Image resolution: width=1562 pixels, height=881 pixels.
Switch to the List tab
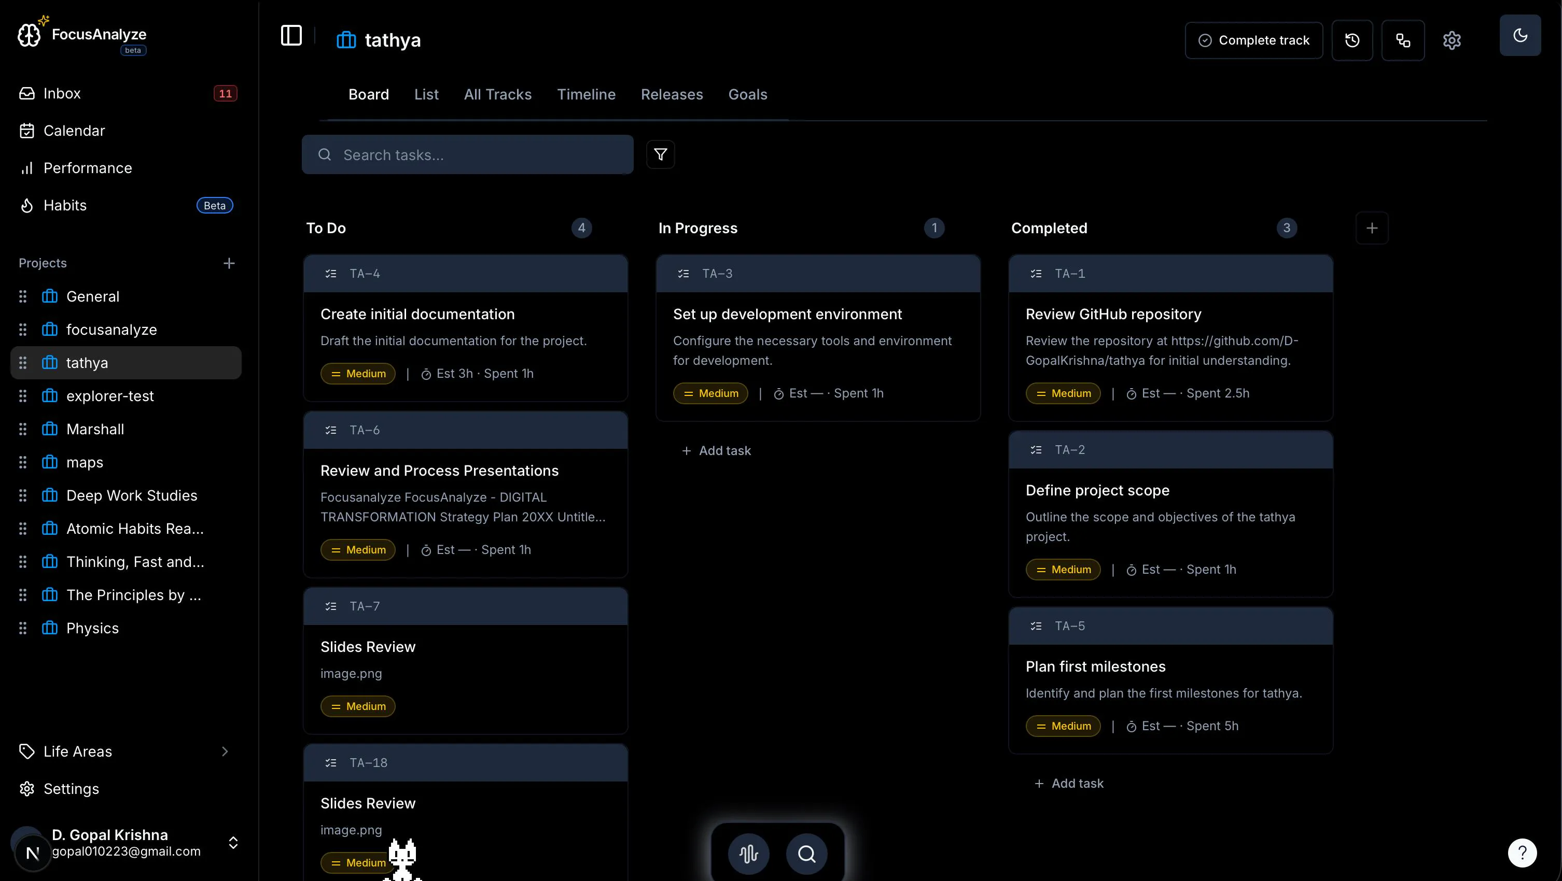click(426, 94)
